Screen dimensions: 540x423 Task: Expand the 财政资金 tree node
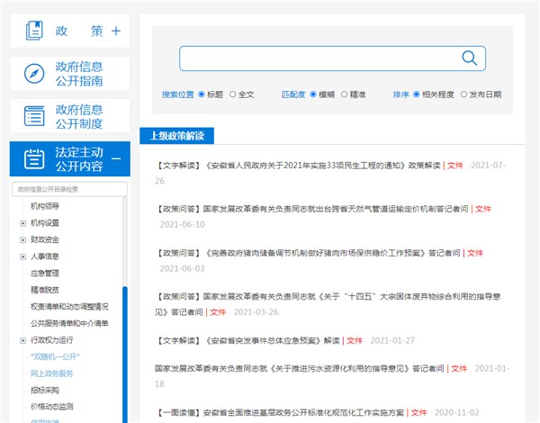click(x=23, y=239)
